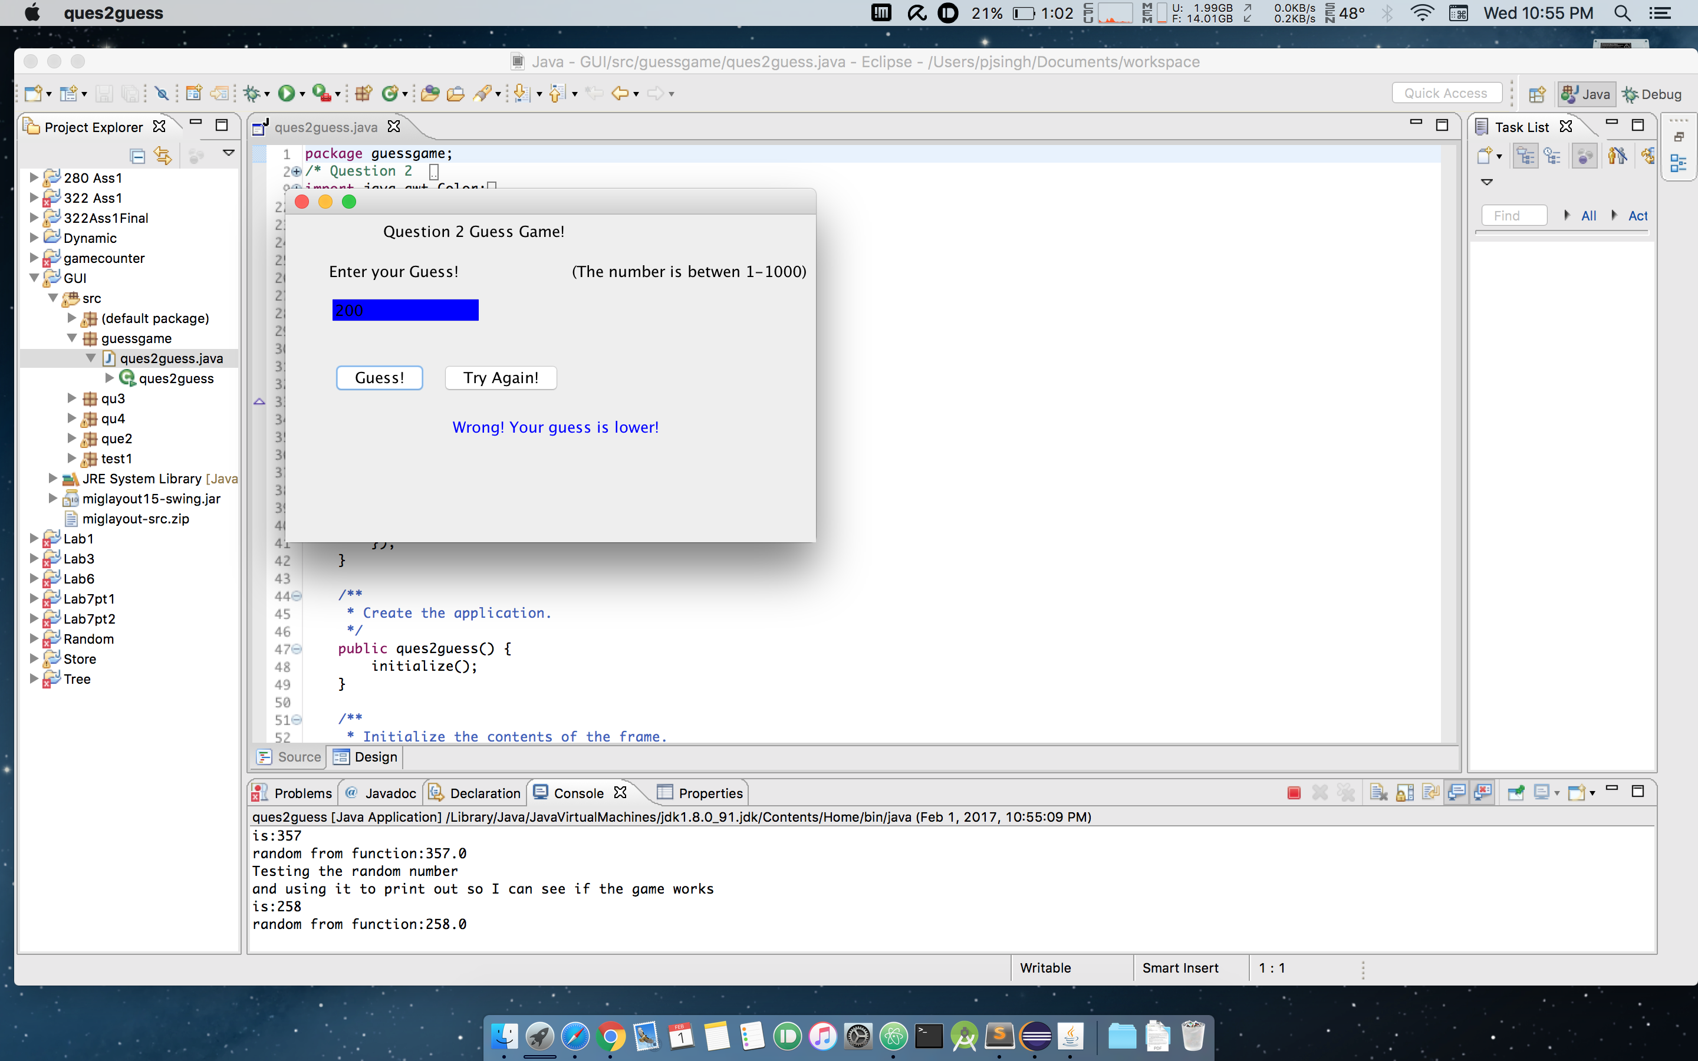Expand the 280 Ass1 project
Image resolution: width=1698 pixels, height=1061 pixels.
(34, 177)
